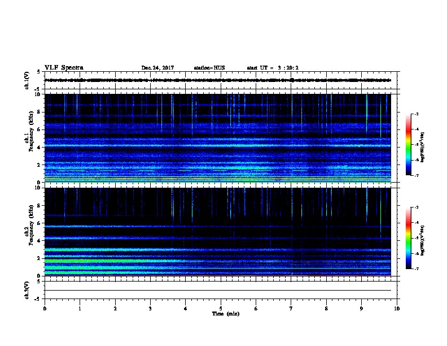The width and height of the screenshot is (447, 346).
Task: Click the "-3" label on ch.1 color scale
Action: pyautogui.click(x=417, y=114)
